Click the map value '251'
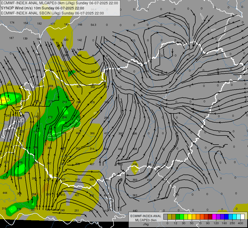 pos(77,211)
